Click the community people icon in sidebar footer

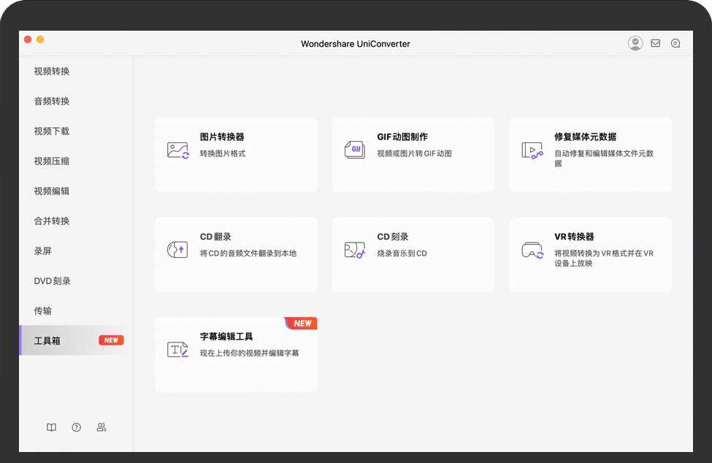tap(102, 428)
